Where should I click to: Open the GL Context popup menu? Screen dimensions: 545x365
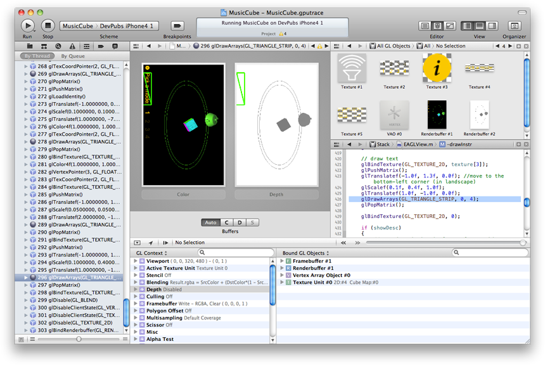[152, 253]
